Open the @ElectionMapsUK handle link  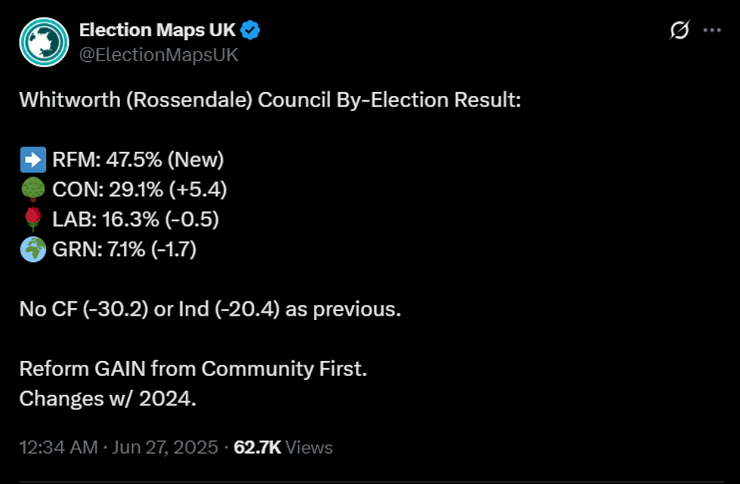click(159, 54)
